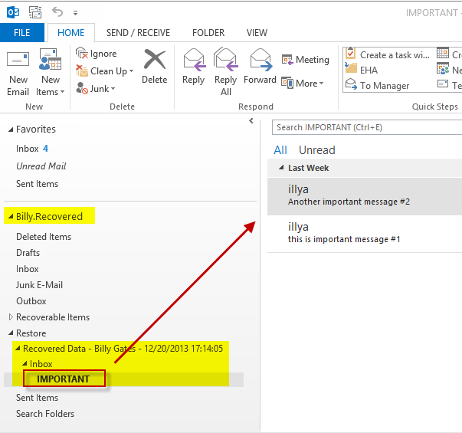Screen dimensions: 462x433
Task: Expand the More respond options
Action: coord(303,83)
